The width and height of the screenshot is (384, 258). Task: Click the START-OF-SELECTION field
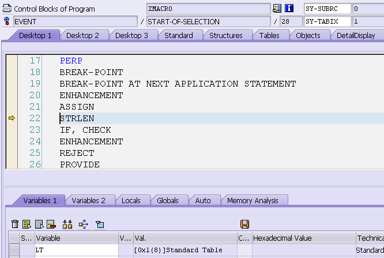coord(208,21)
